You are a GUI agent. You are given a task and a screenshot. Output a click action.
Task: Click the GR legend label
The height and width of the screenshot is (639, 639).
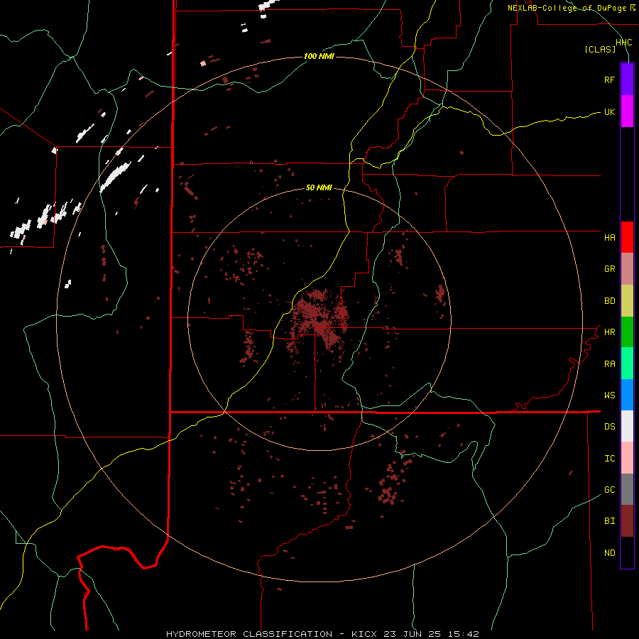coord(609,269)
